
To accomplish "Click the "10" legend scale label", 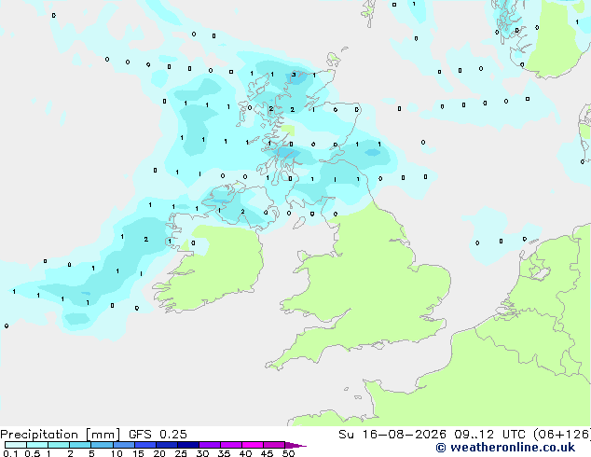I will 117,453.
